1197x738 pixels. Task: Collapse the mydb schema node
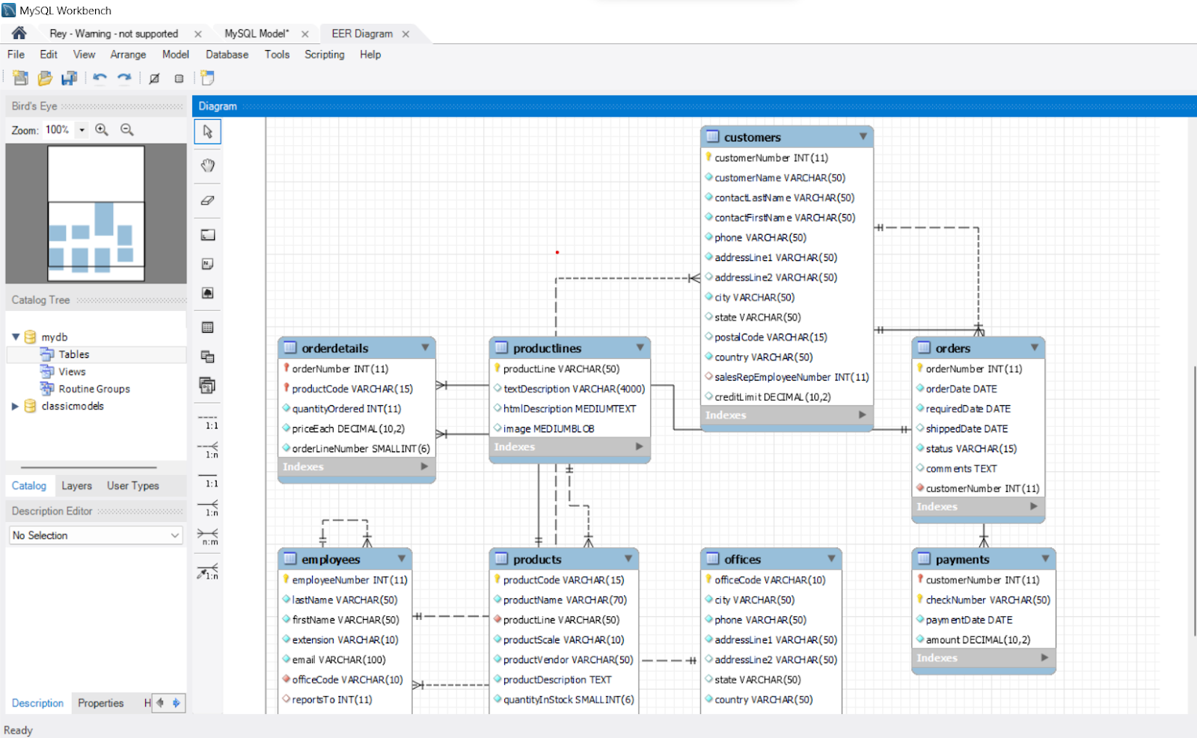[x=16, y=337]
